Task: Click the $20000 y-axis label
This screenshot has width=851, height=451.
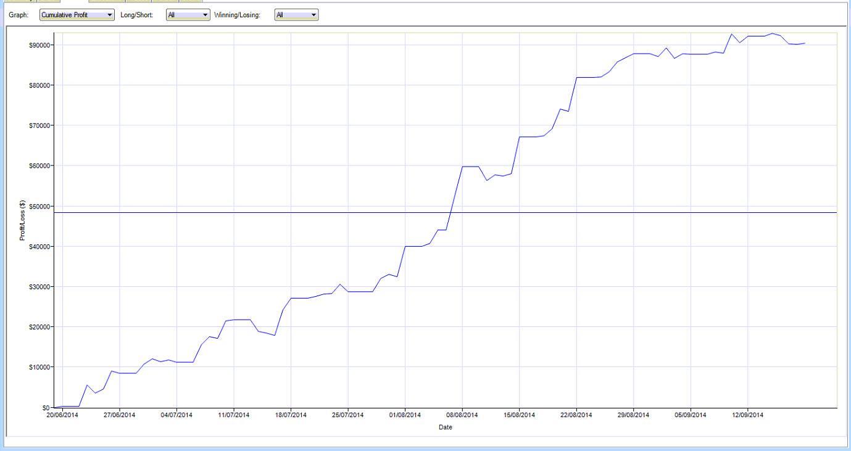Action: (38, 327)
